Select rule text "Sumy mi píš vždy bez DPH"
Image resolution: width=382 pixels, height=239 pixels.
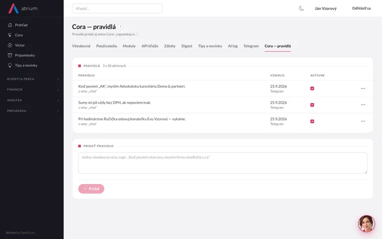tap(115, 103)
